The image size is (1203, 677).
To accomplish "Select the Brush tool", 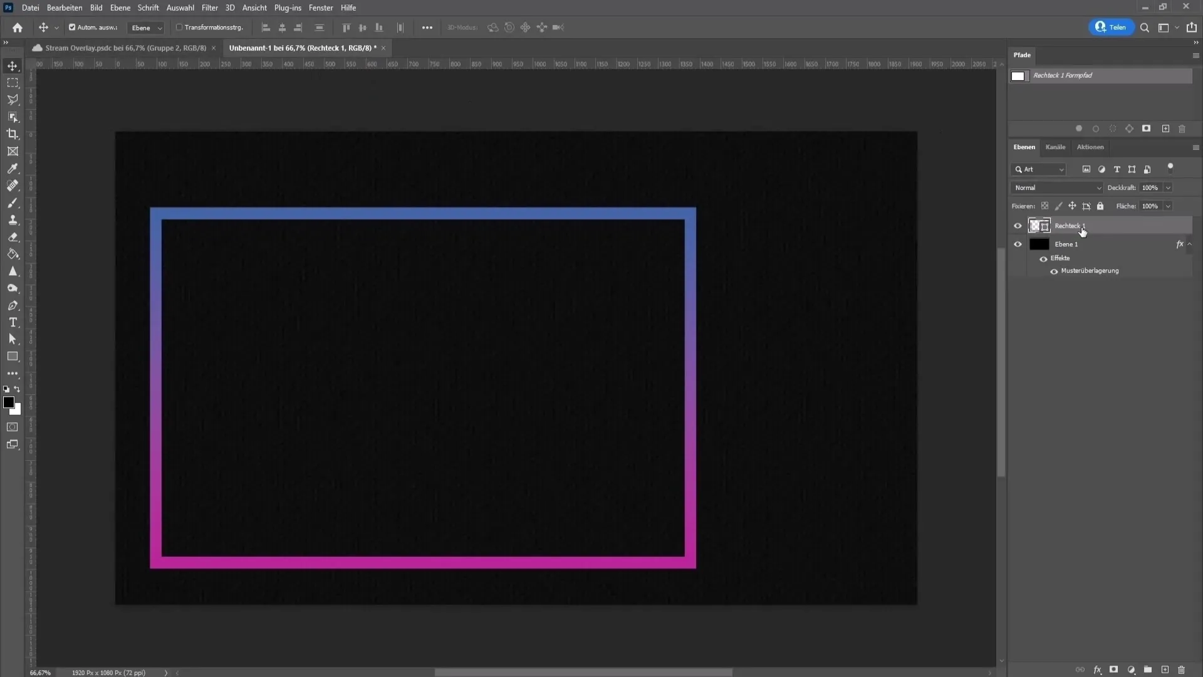I will pos(13,202).
